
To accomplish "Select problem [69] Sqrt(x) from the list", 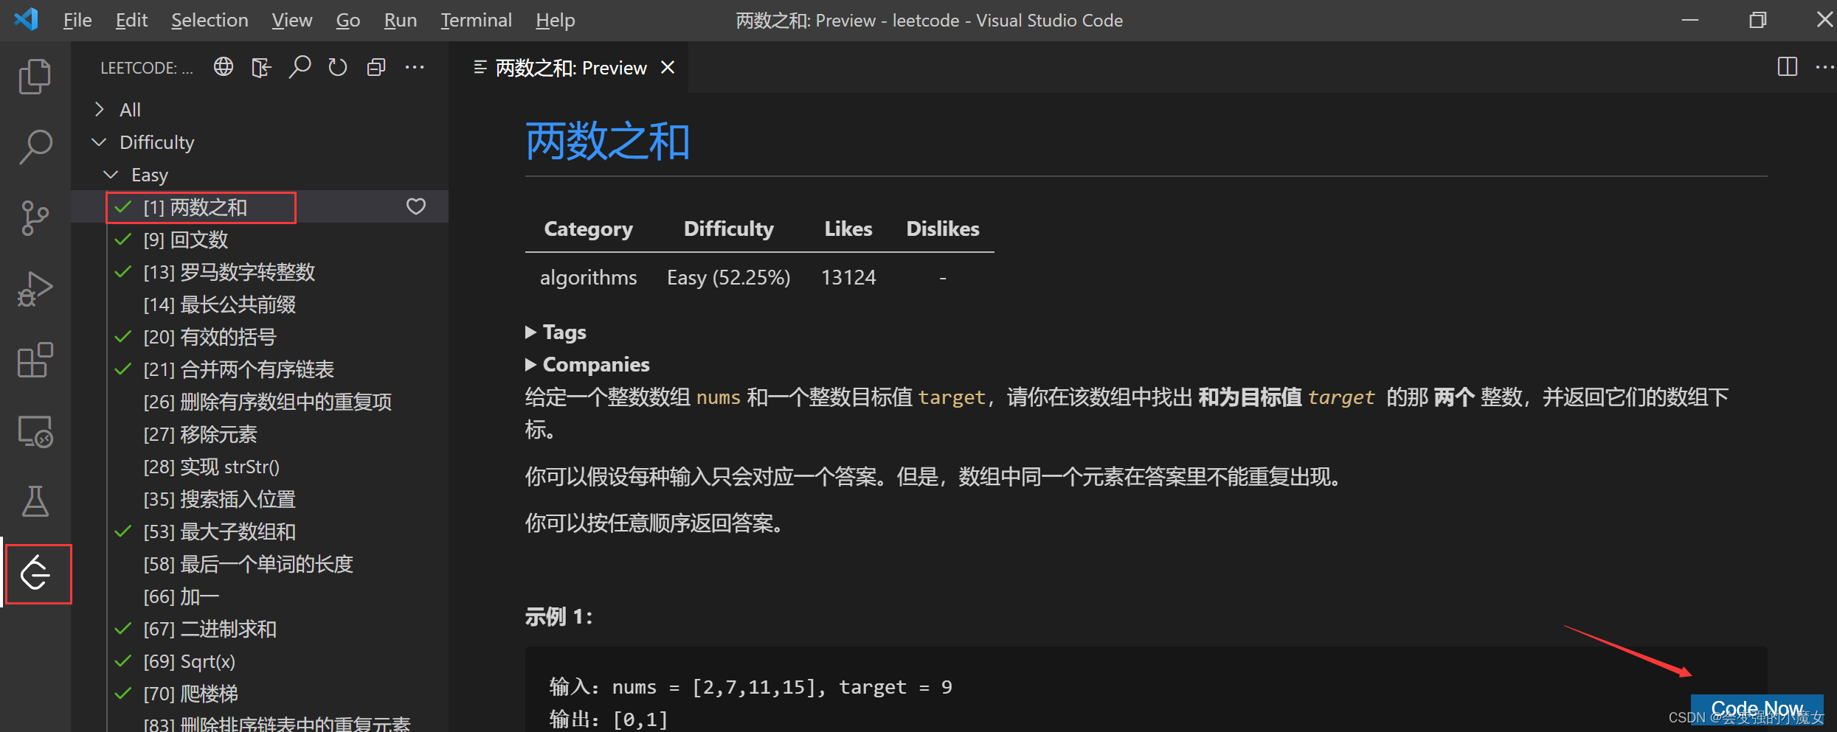I will coord(189,660).
